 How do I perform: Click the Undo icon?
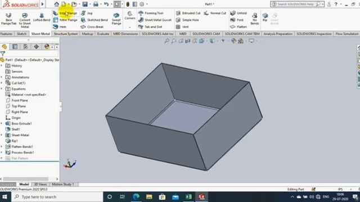[x=106, y=4]
